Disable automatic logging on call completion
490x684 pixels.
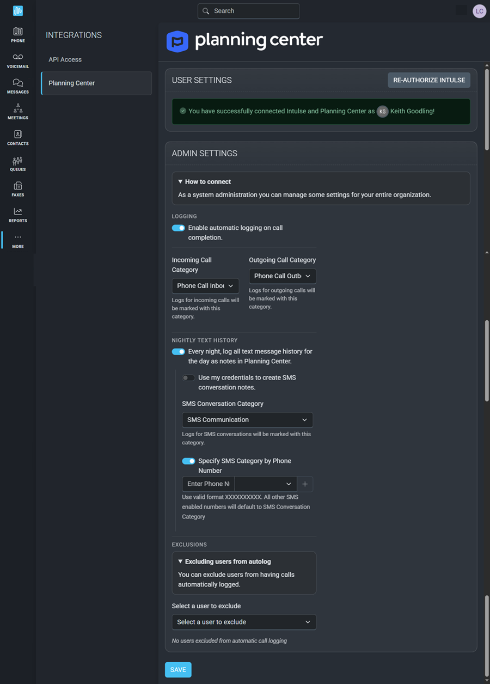pos(178,228)
